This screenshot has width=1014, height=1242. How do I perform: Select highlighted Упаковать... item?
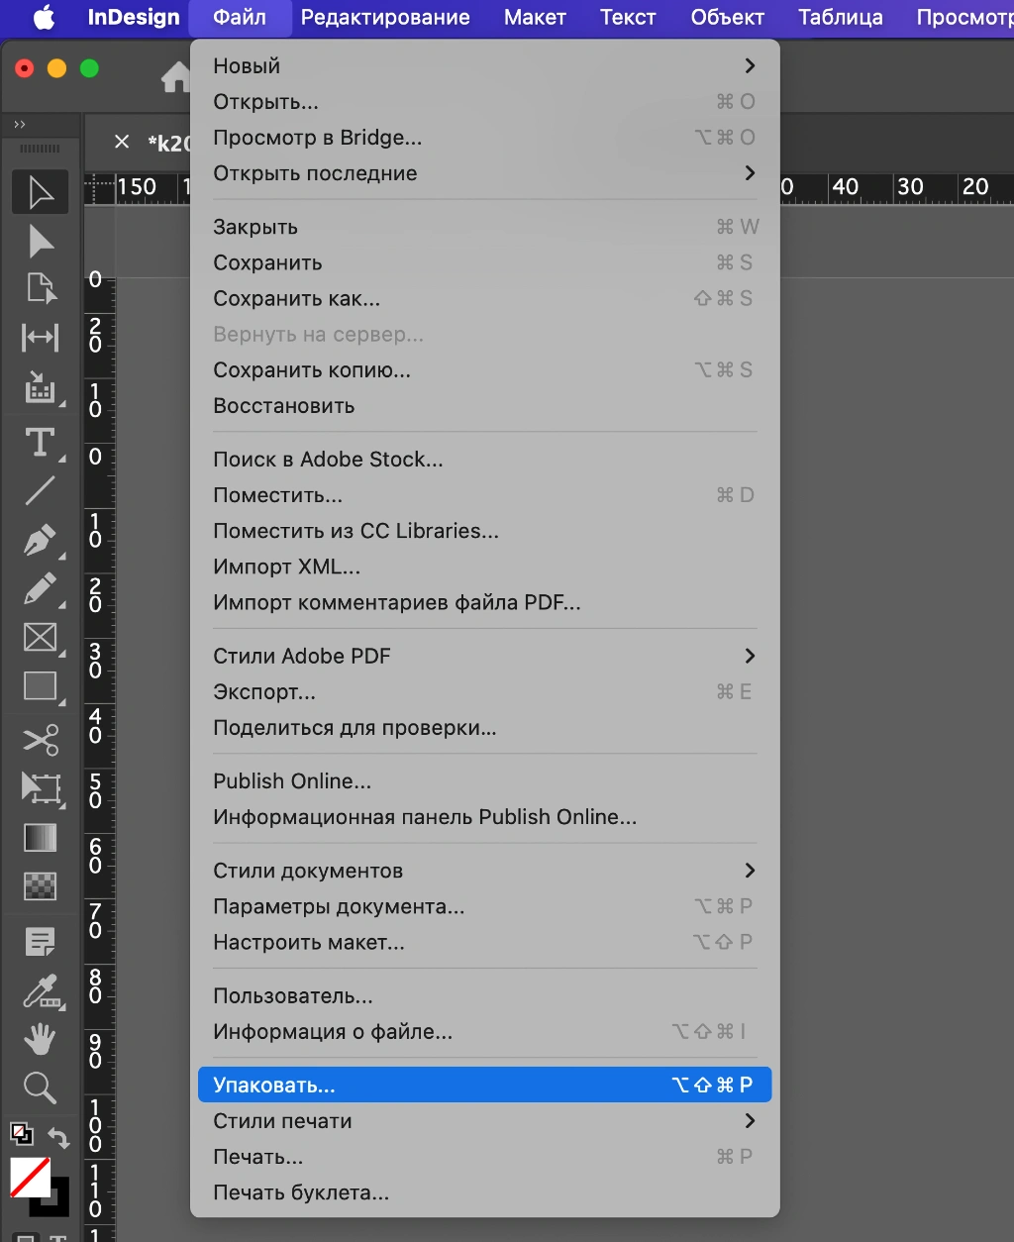pos(485,1086)
